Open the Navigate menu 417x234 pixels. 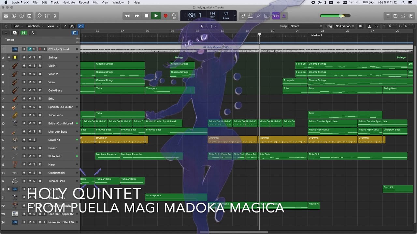[68, 2]
